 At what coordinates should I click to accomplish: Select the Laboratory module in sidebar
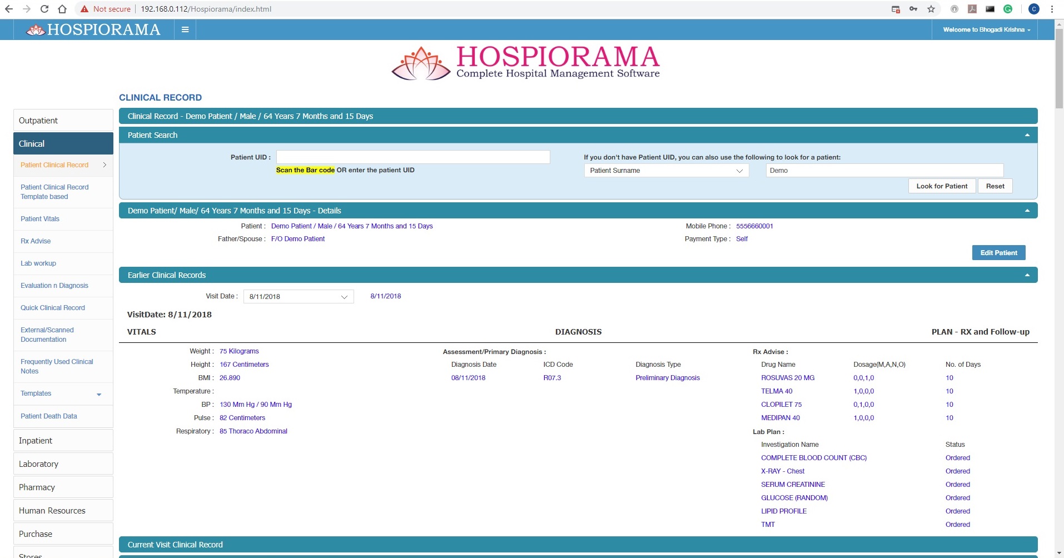pos(38,464)
